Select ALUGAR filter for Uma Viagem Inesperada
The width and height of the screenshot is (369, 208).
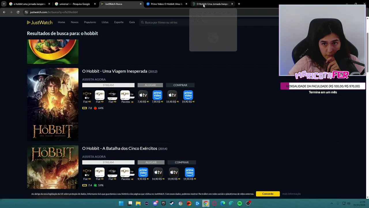[x=150, y=85]
